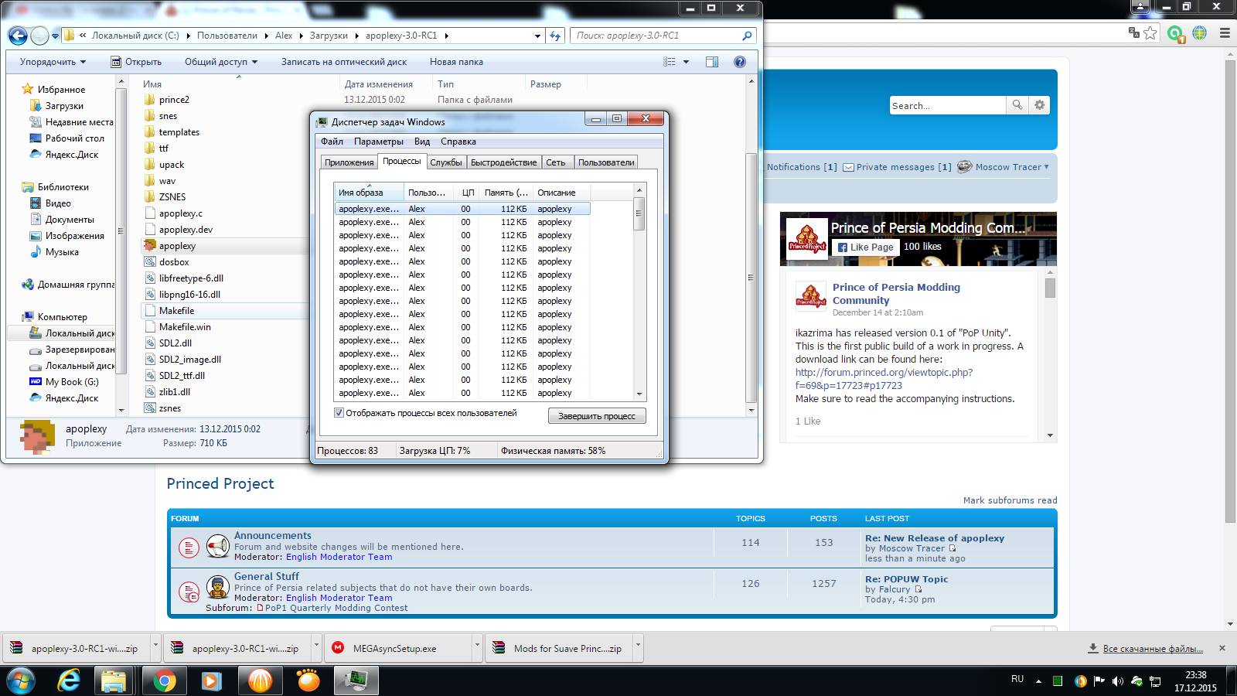Screen dimensions: 1237x696
Task: Change view style icon in Explorer toolbar
Action: tap(670, 62)
